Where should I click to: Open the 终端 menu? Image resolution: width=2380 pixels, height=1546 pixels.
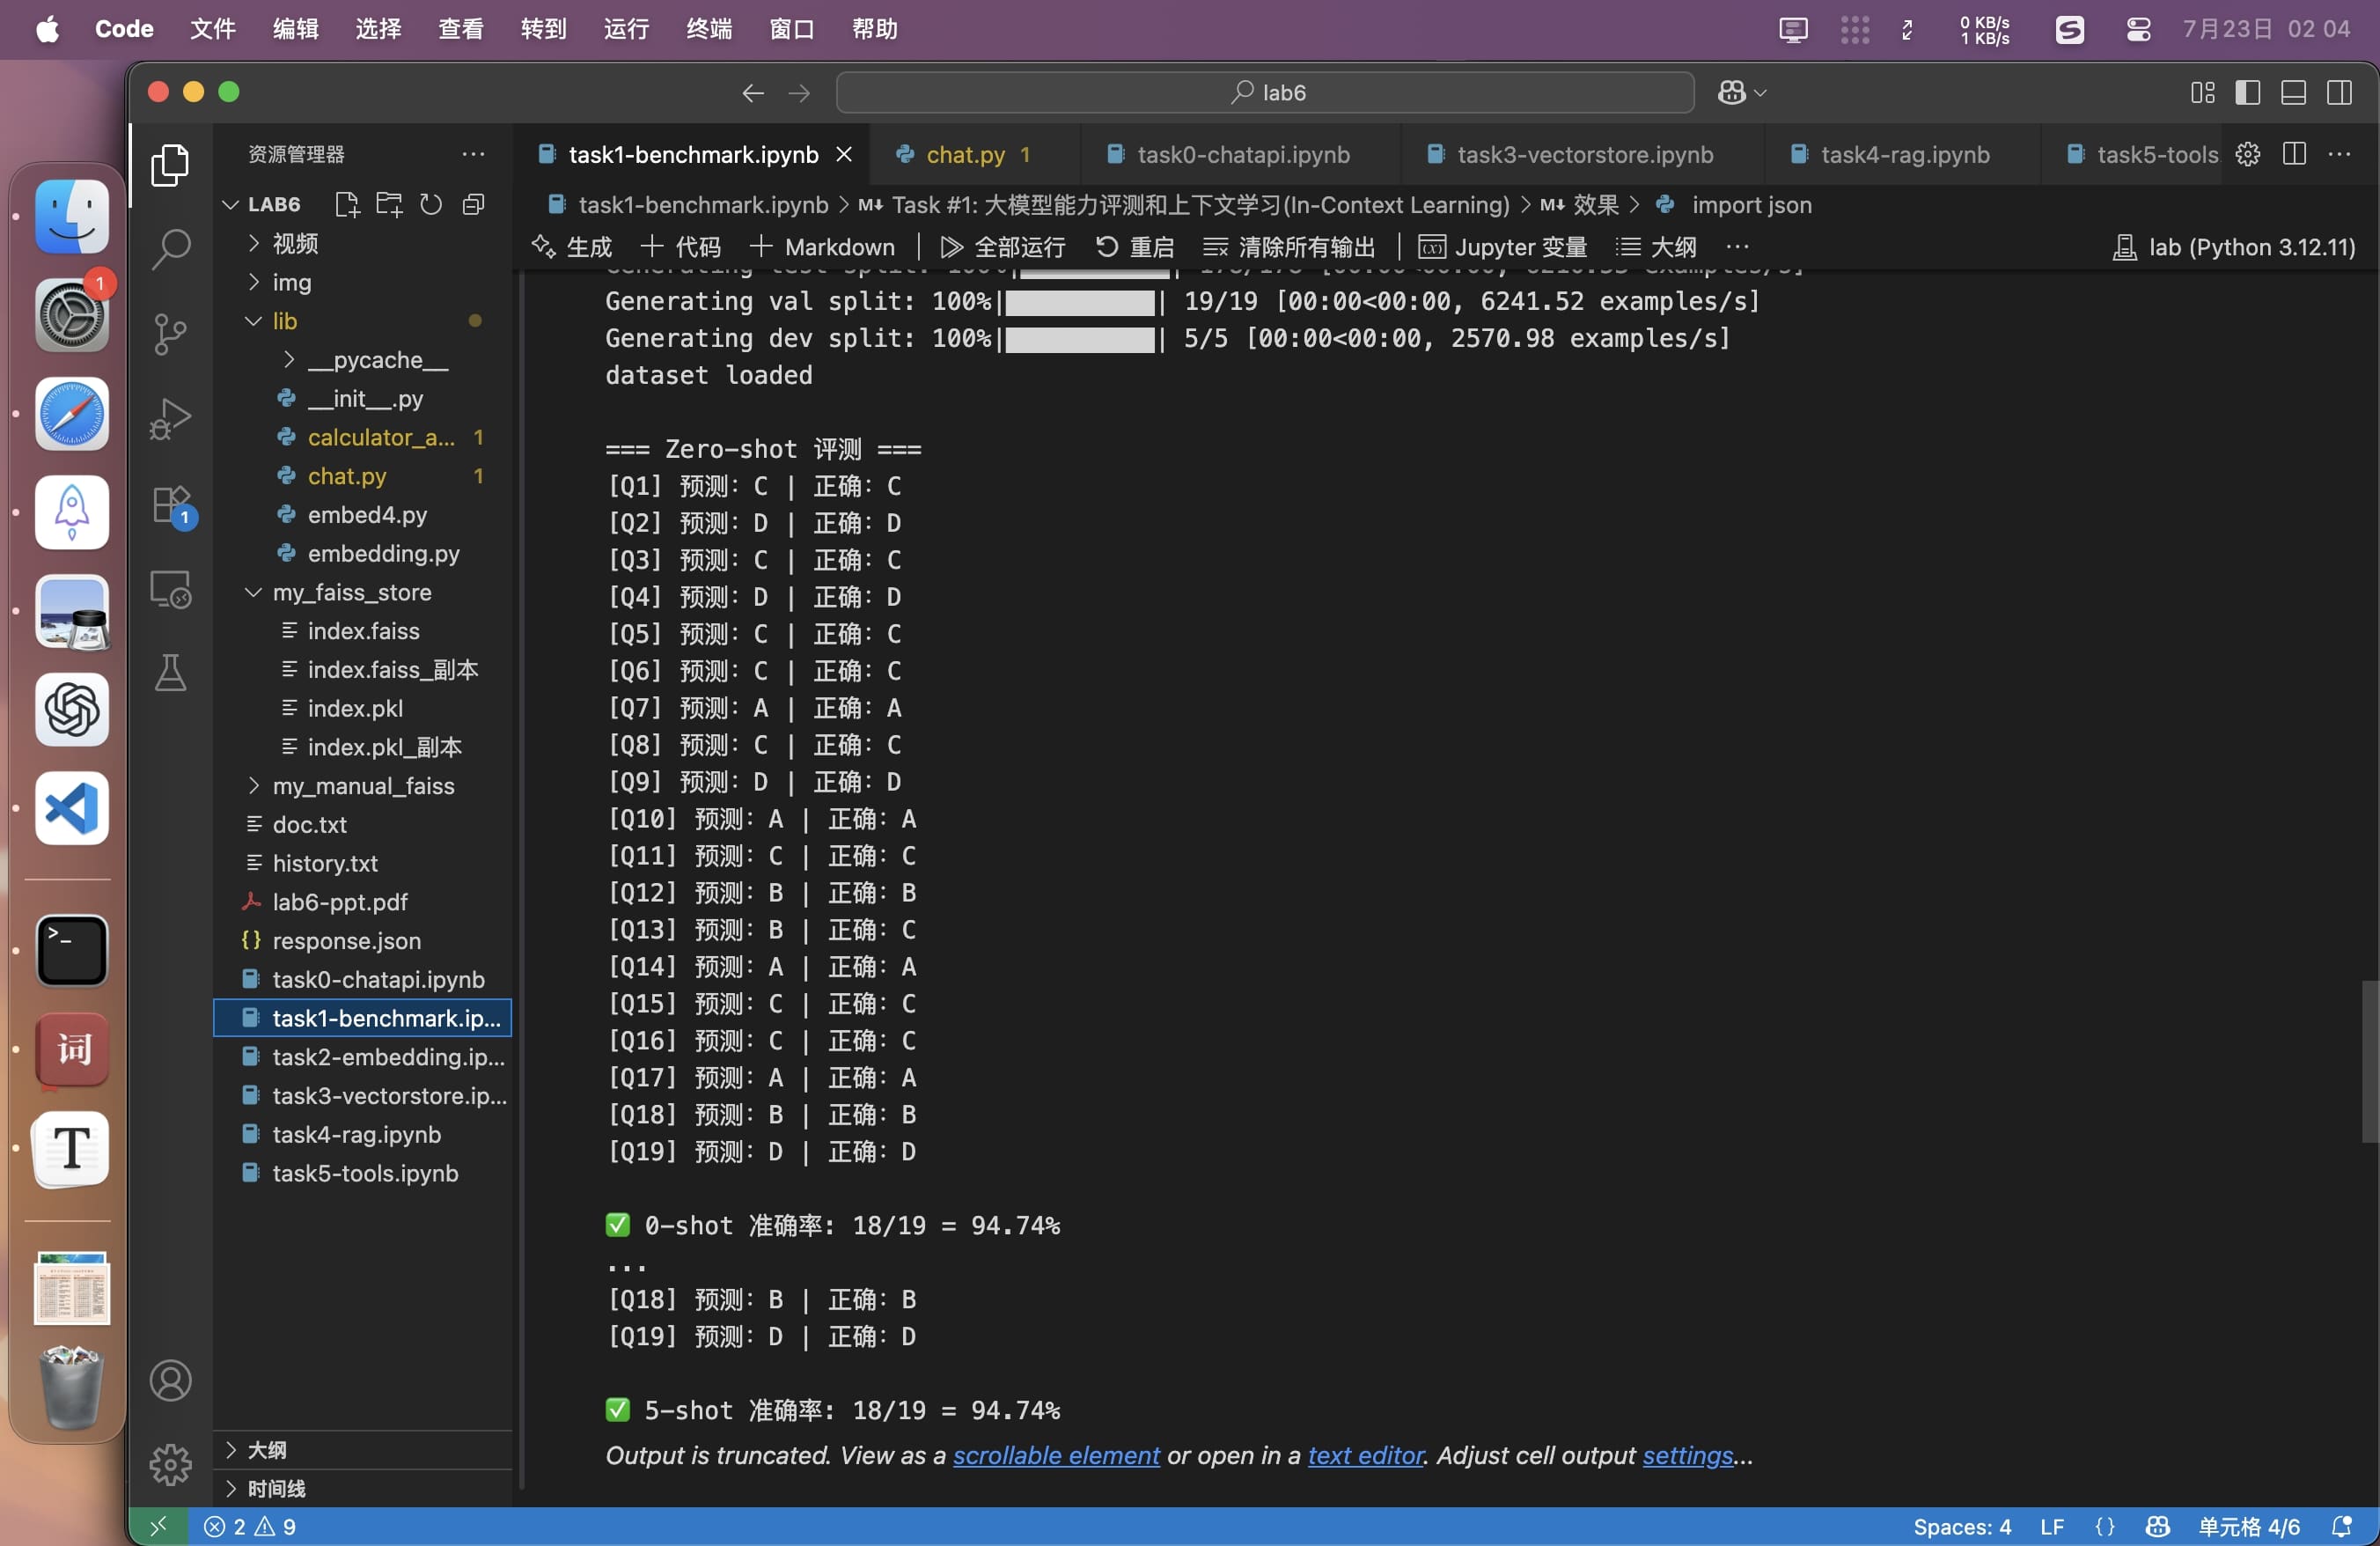(708, 29)
